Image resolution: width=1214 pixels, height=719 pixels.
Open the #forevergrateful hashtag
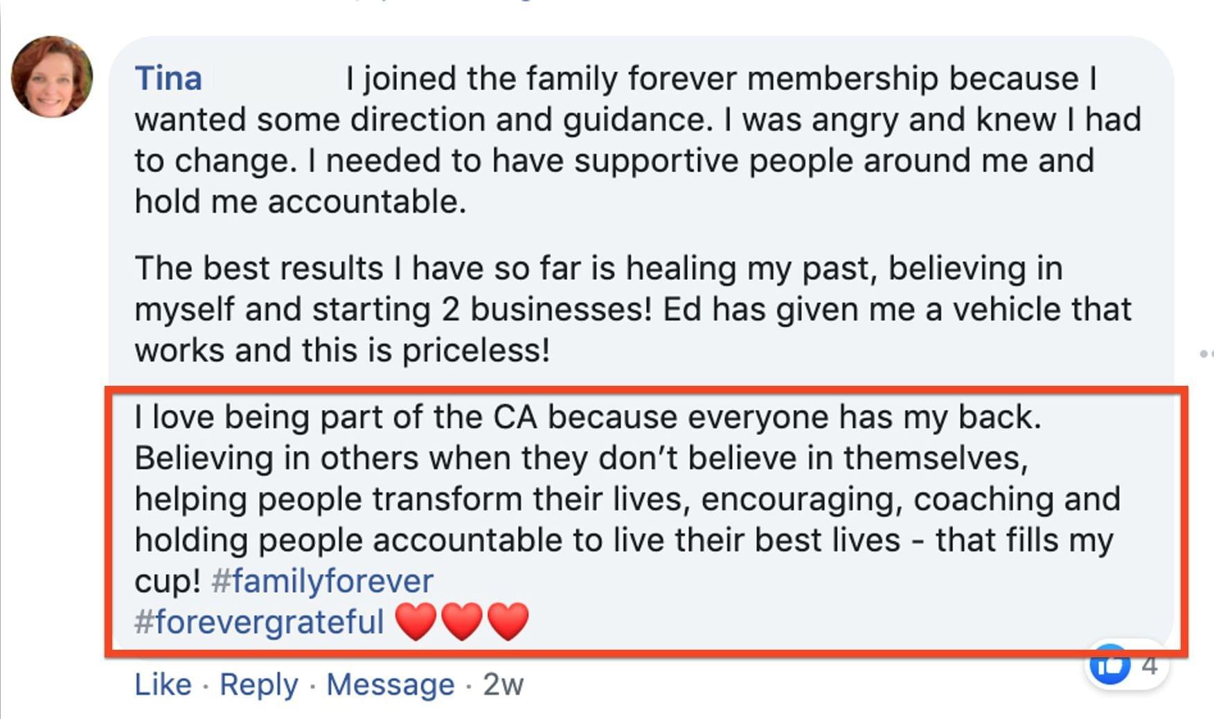pos(259,621)
